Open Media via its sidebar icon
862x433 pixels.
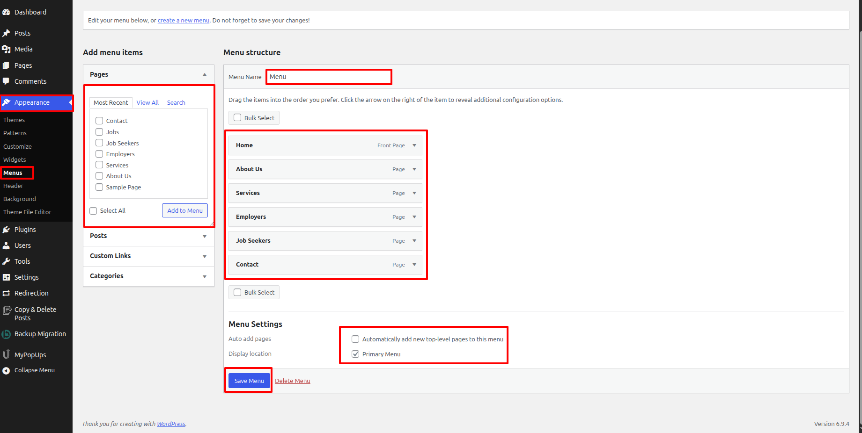click(x=6, y=49)
